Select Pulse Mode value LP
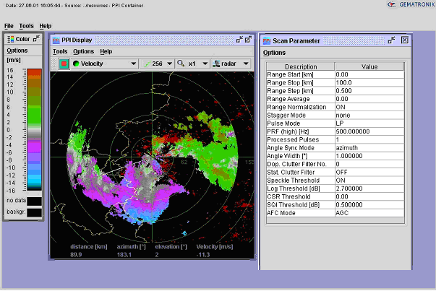 click(x=369, y=123)
